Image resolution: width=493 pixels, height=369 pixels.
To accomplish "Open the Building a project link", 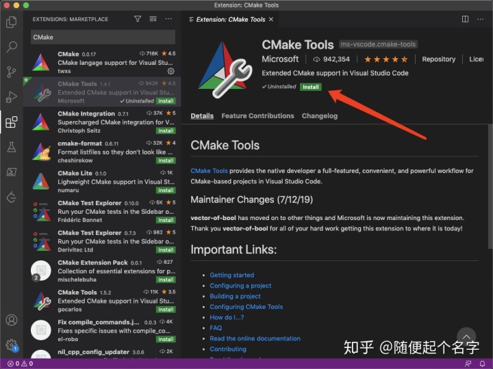I will pos(235,297).
